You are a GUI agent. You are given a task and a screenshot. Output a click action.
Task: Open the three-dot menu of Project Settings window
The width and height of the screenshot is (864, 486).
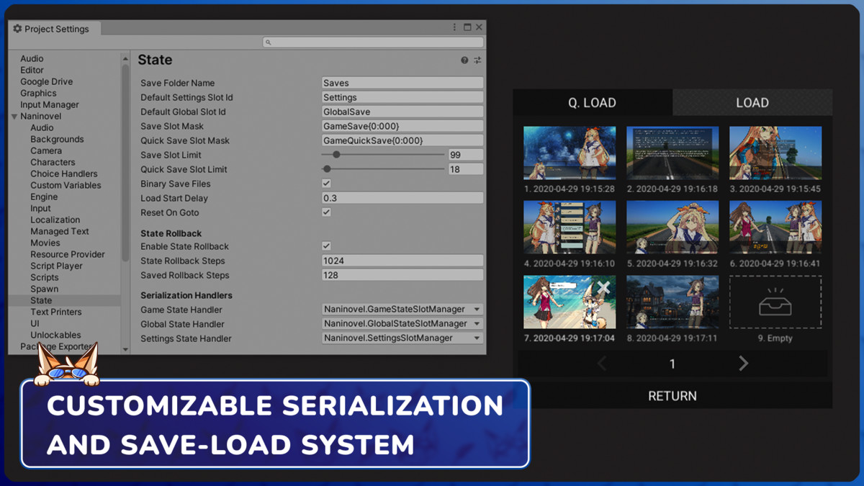[454, 27]
